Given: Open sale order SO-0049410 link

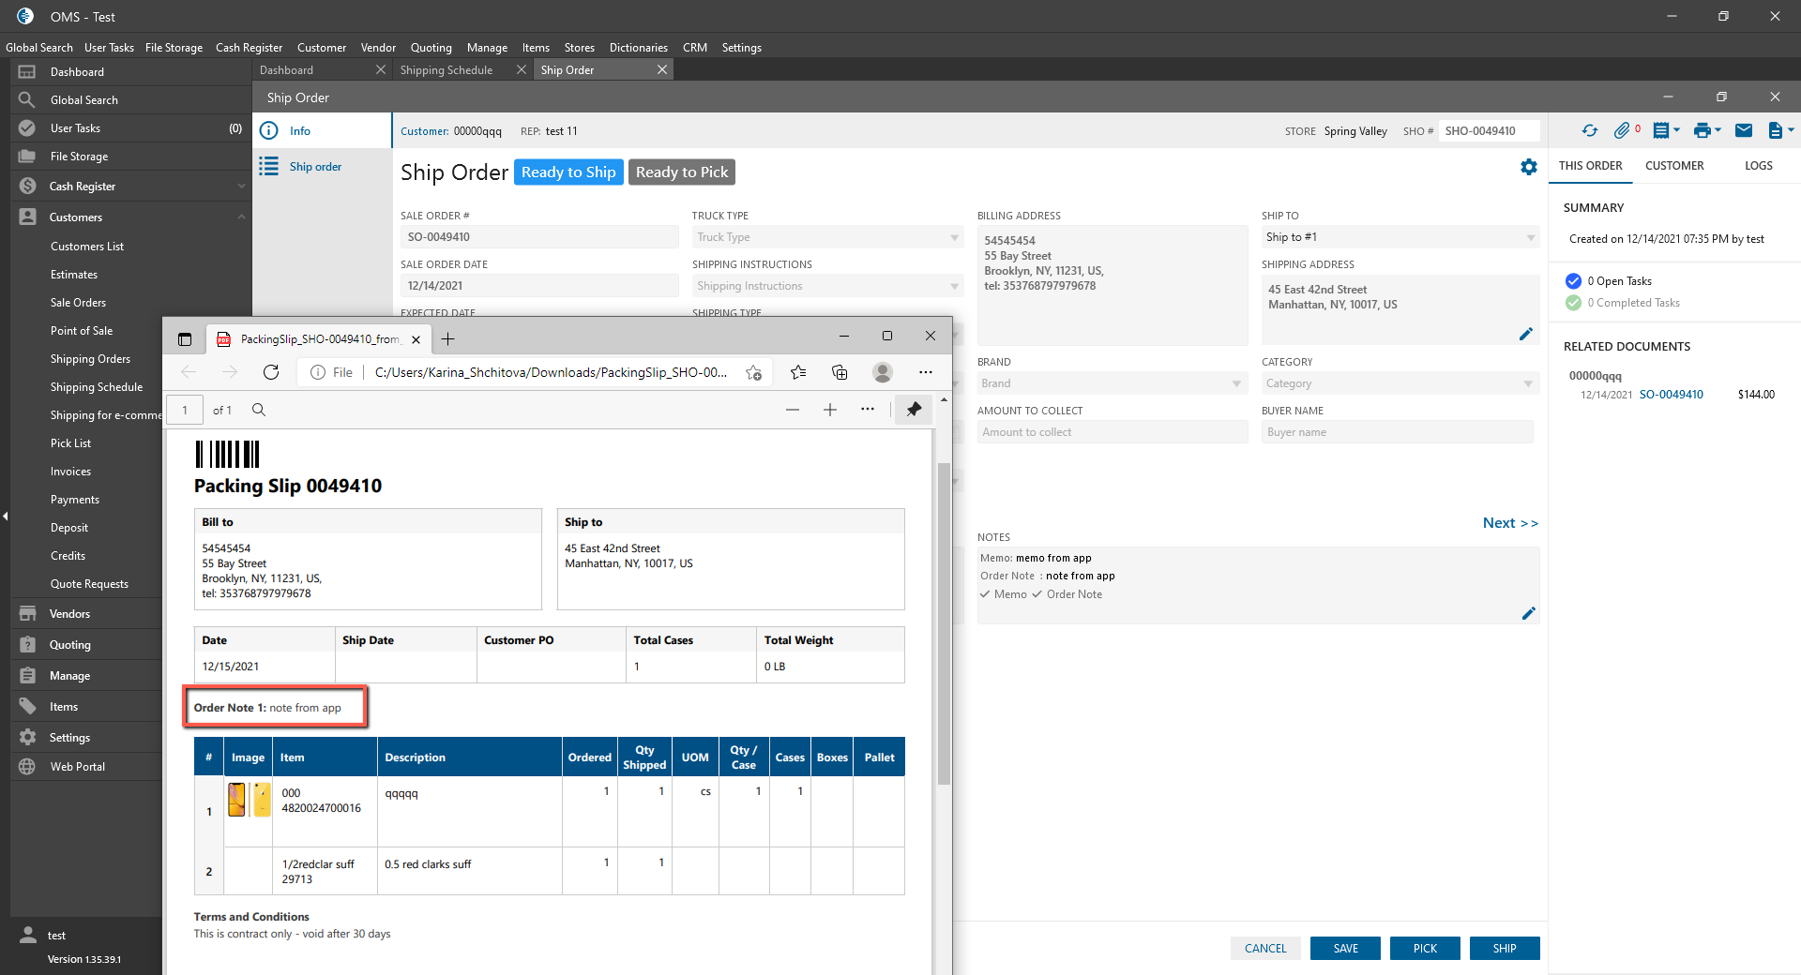Looking at the screenshot, I should 1671,395.
